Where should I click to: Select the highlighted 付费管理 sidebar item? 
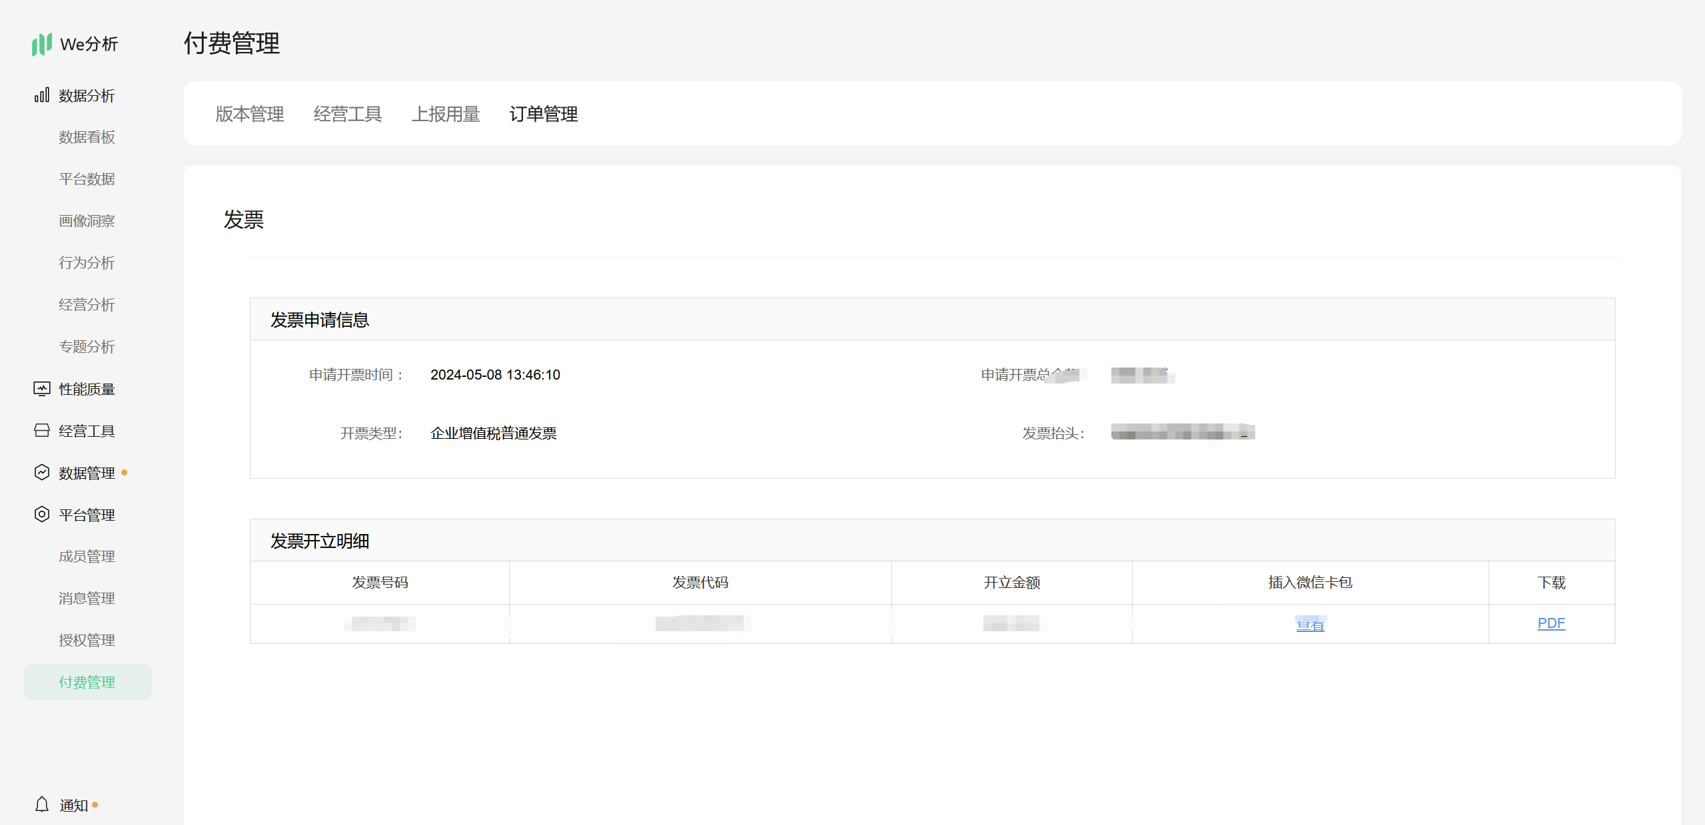87,682
